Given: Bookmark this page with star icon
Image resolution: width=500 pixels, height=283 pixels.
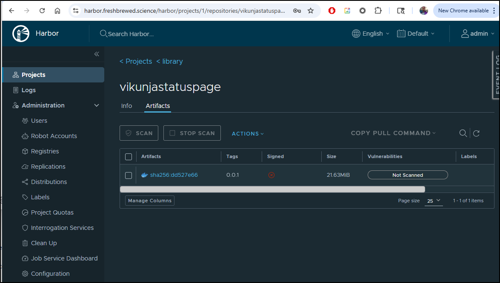Looking at the screenshot, I should 311,11.
